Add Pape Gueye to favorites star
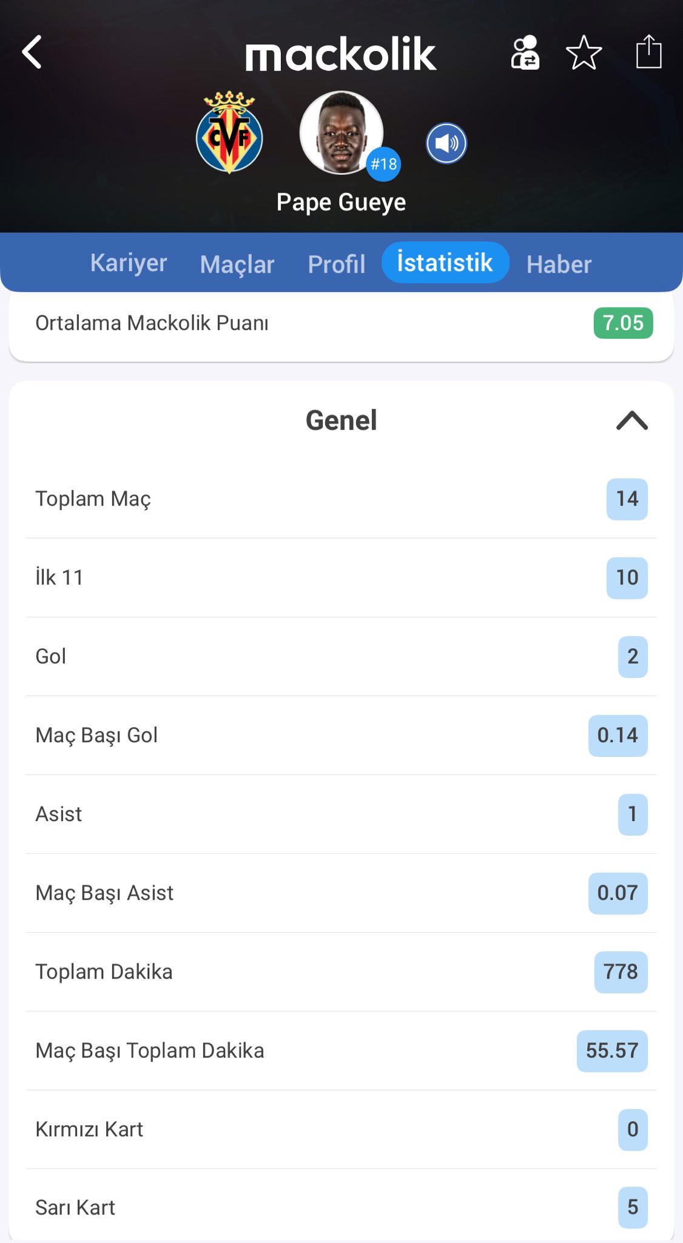Viewport: 683px width, 1243px height. tap(584, 53)
